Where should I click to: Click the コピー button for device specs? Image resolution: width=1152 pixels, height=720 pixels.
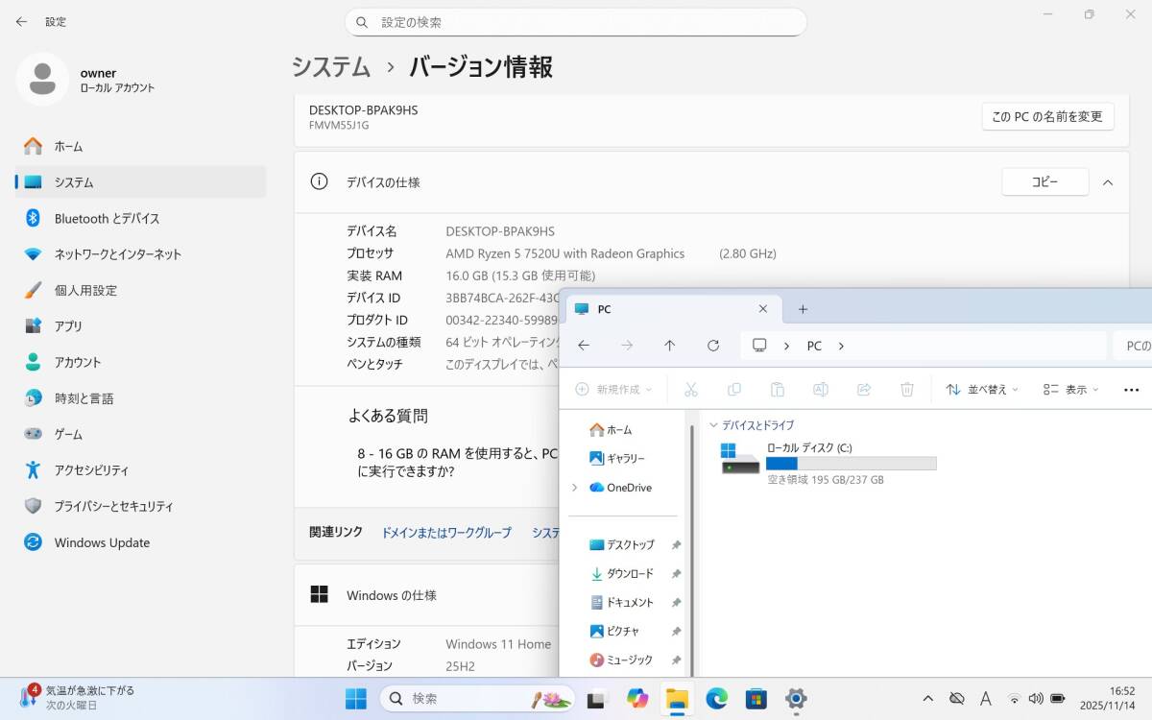tap(1044, 182)
